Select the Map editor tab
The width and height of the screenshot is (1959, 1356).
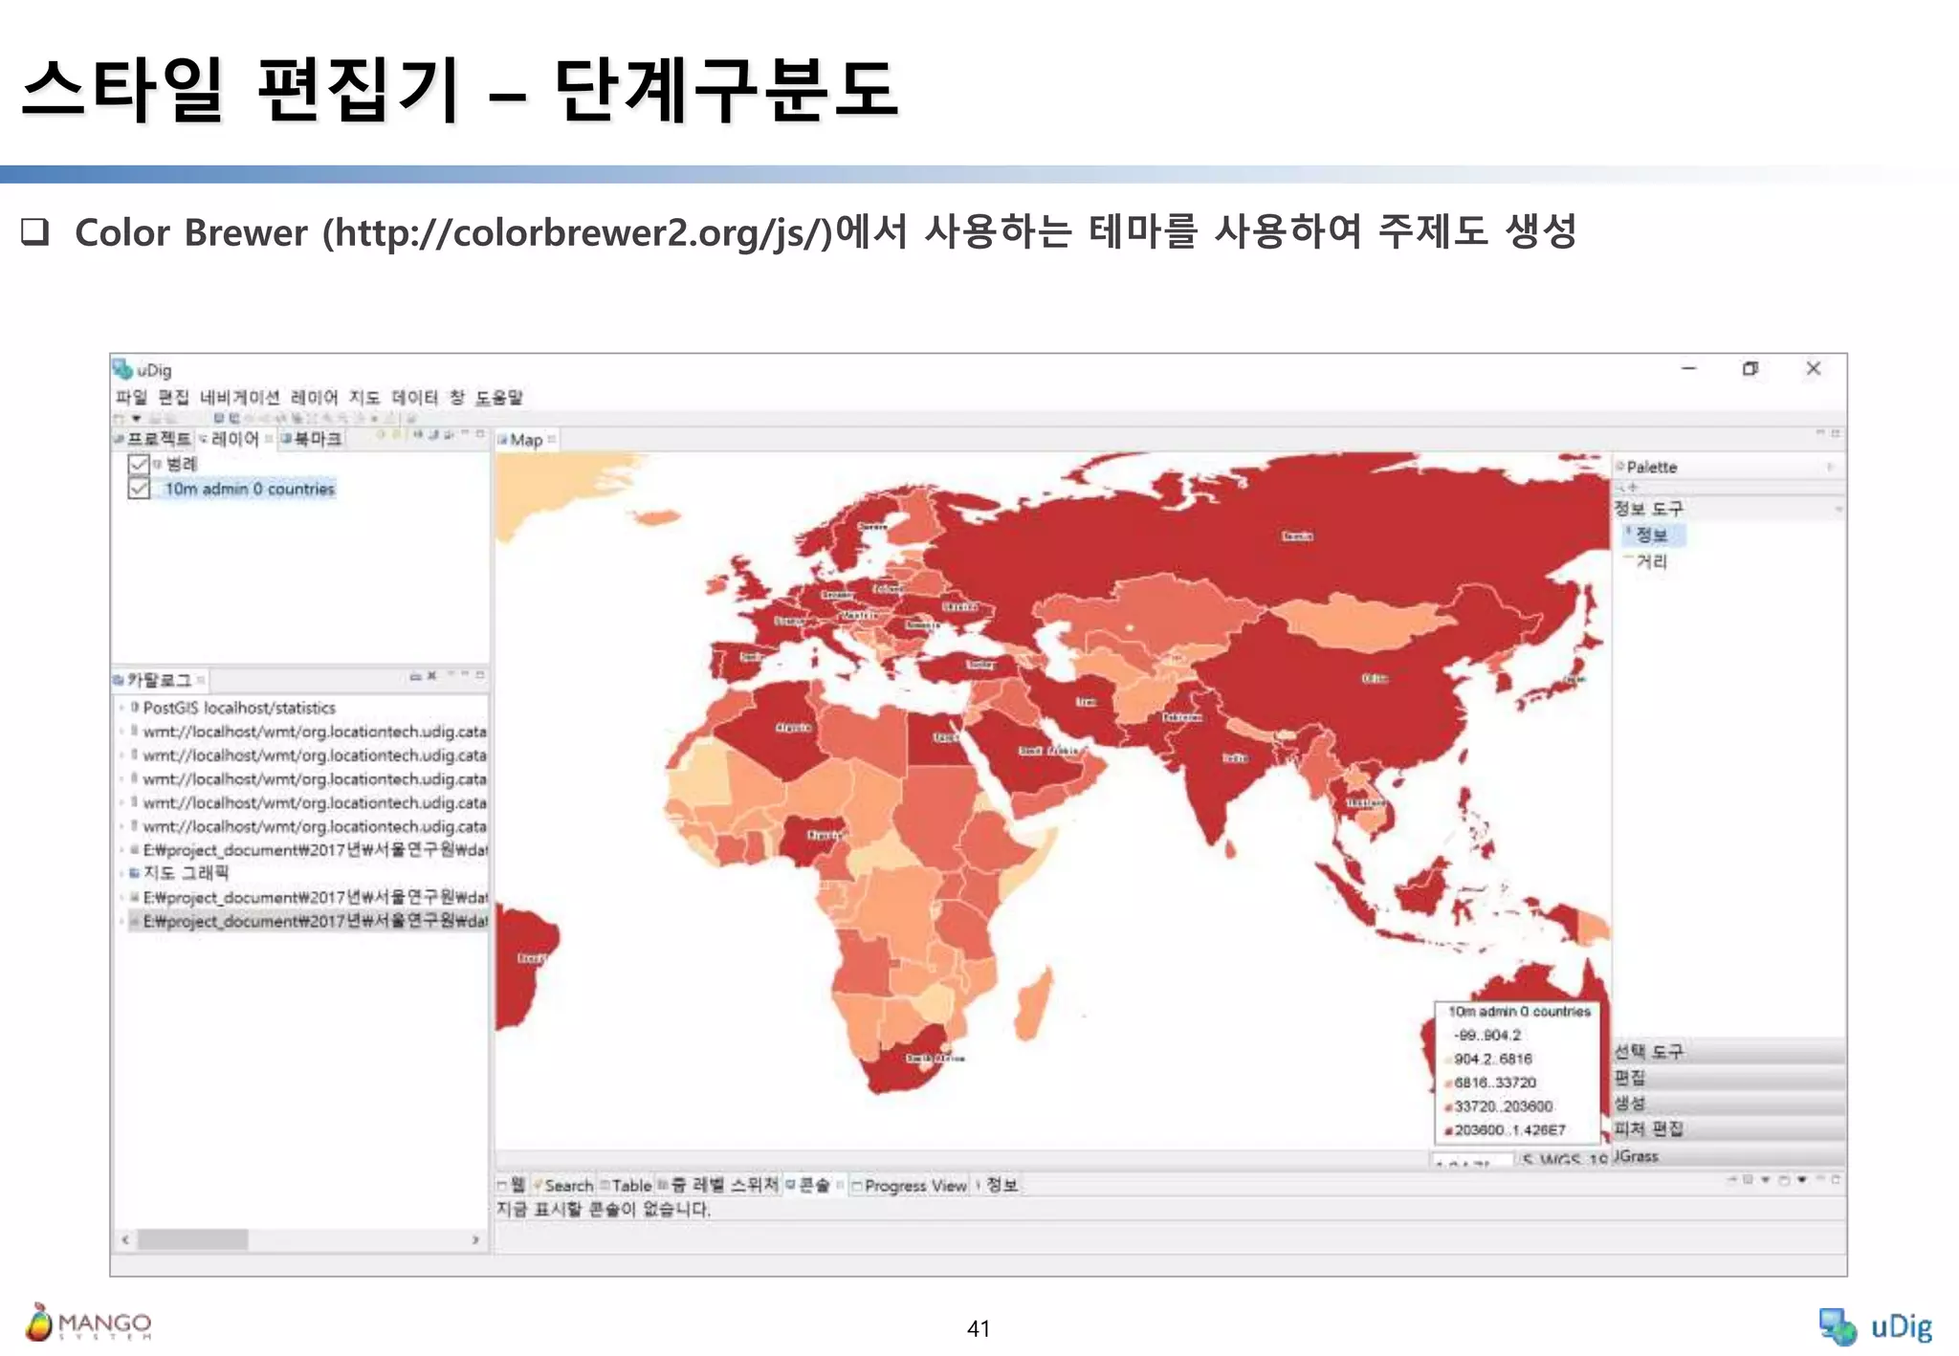[x=526, y=440]
